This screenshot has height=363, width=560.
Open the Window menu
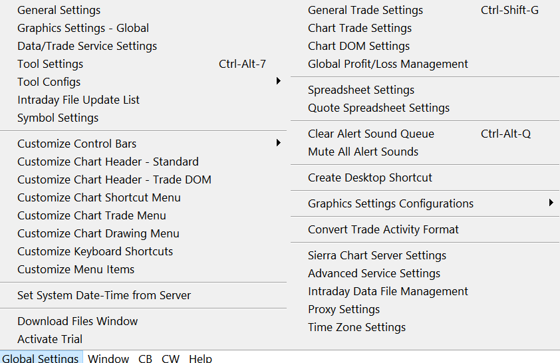(x=108, y=358)
